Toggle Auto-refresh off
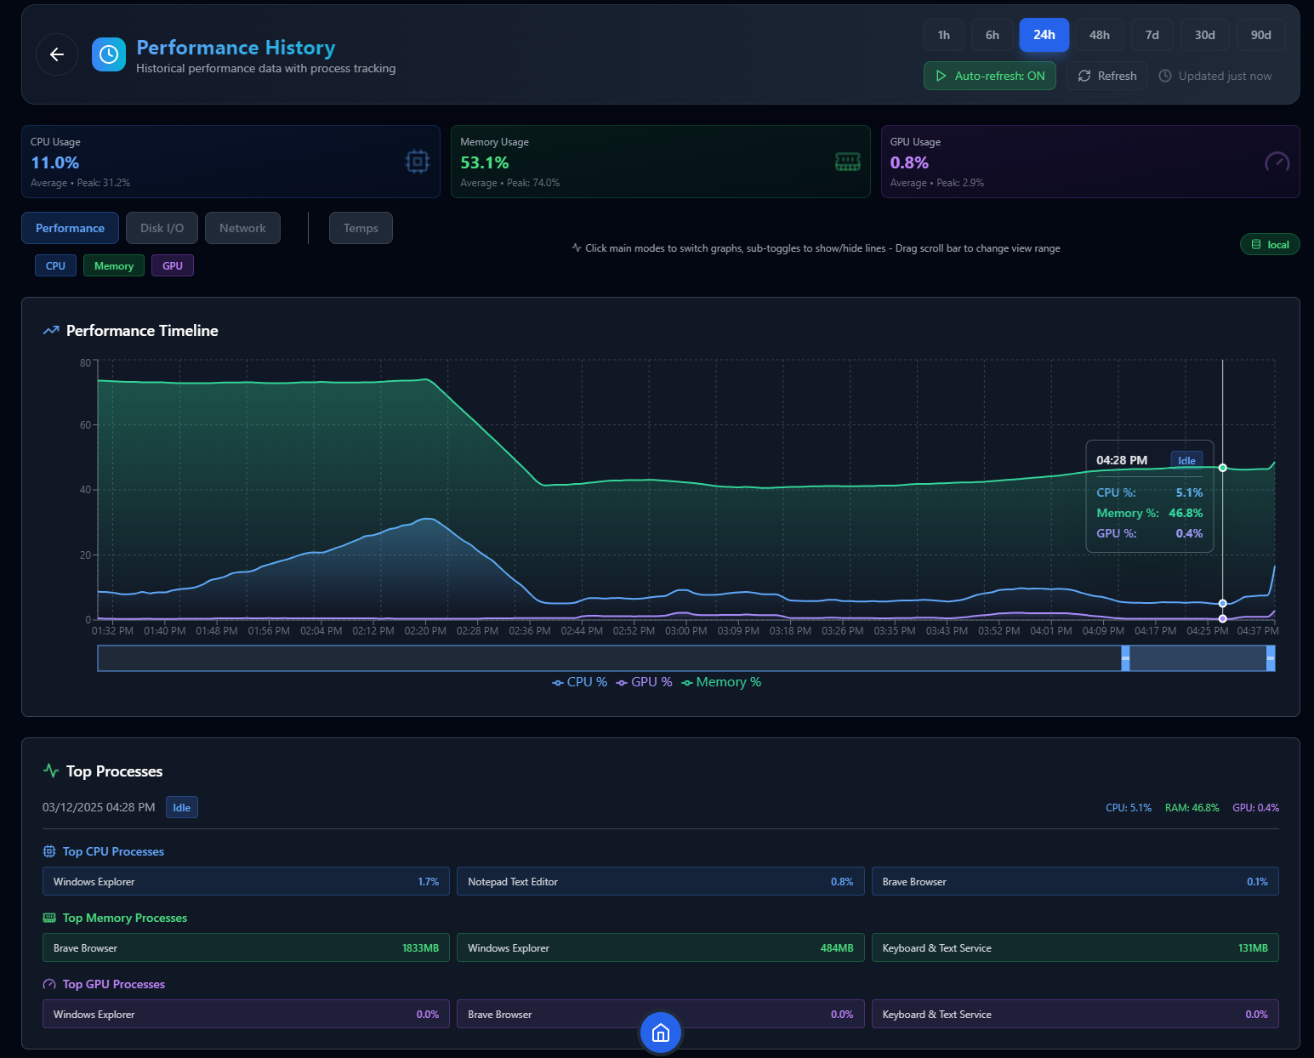The width and height of the screenshot is (1314, 1058). [989, 75]
